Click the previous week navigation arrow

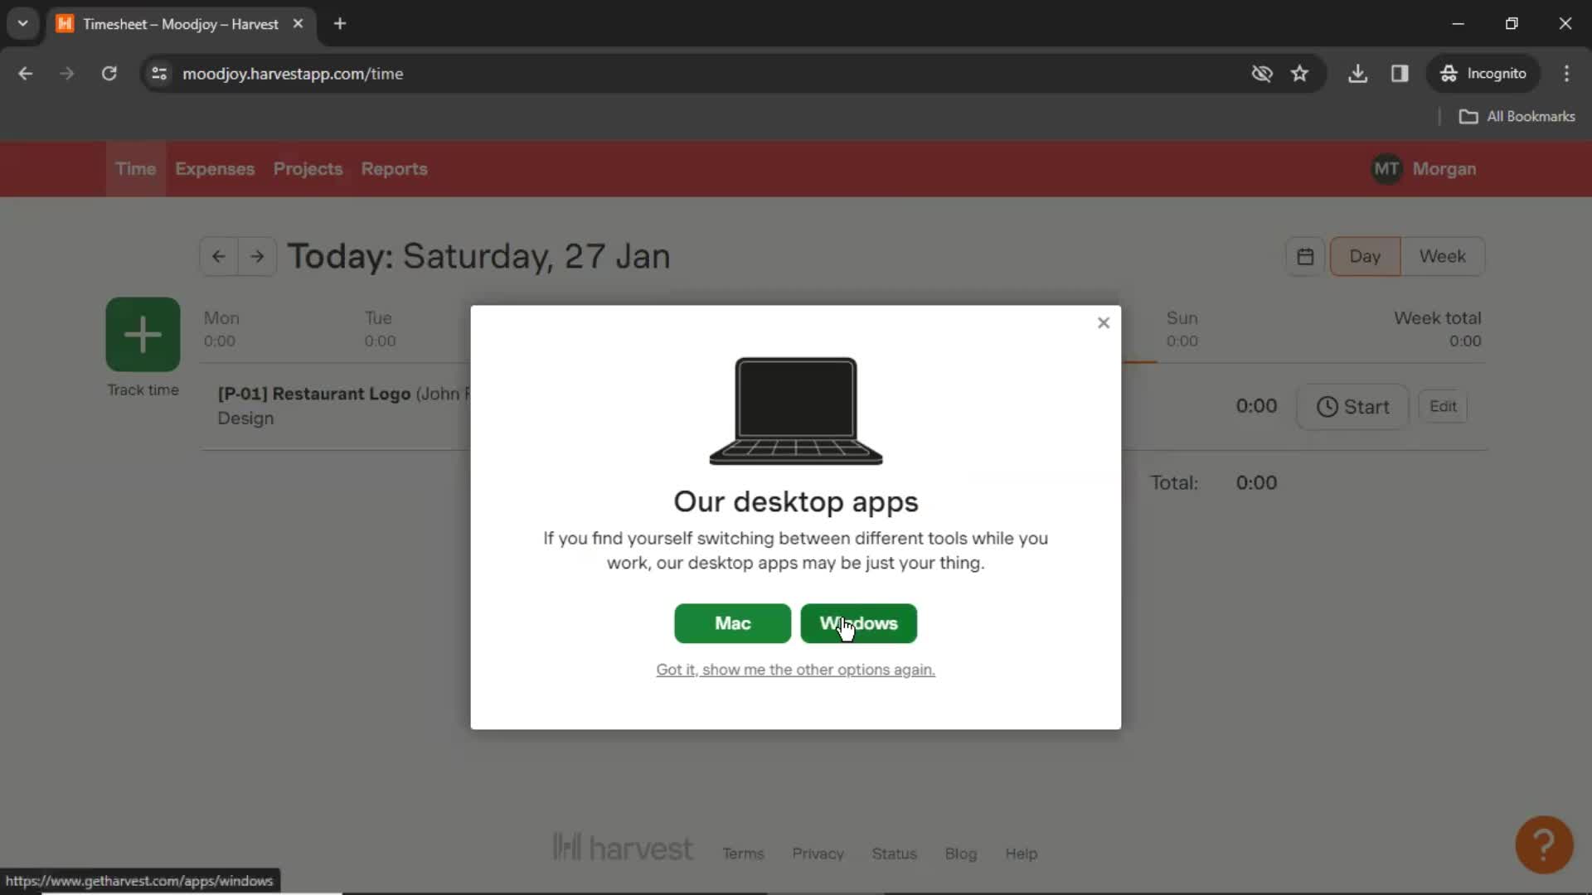[219, 256]
